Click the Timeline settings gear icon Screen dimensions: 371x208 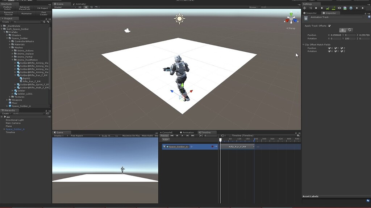pyautogui.click(x=298, y=135)
